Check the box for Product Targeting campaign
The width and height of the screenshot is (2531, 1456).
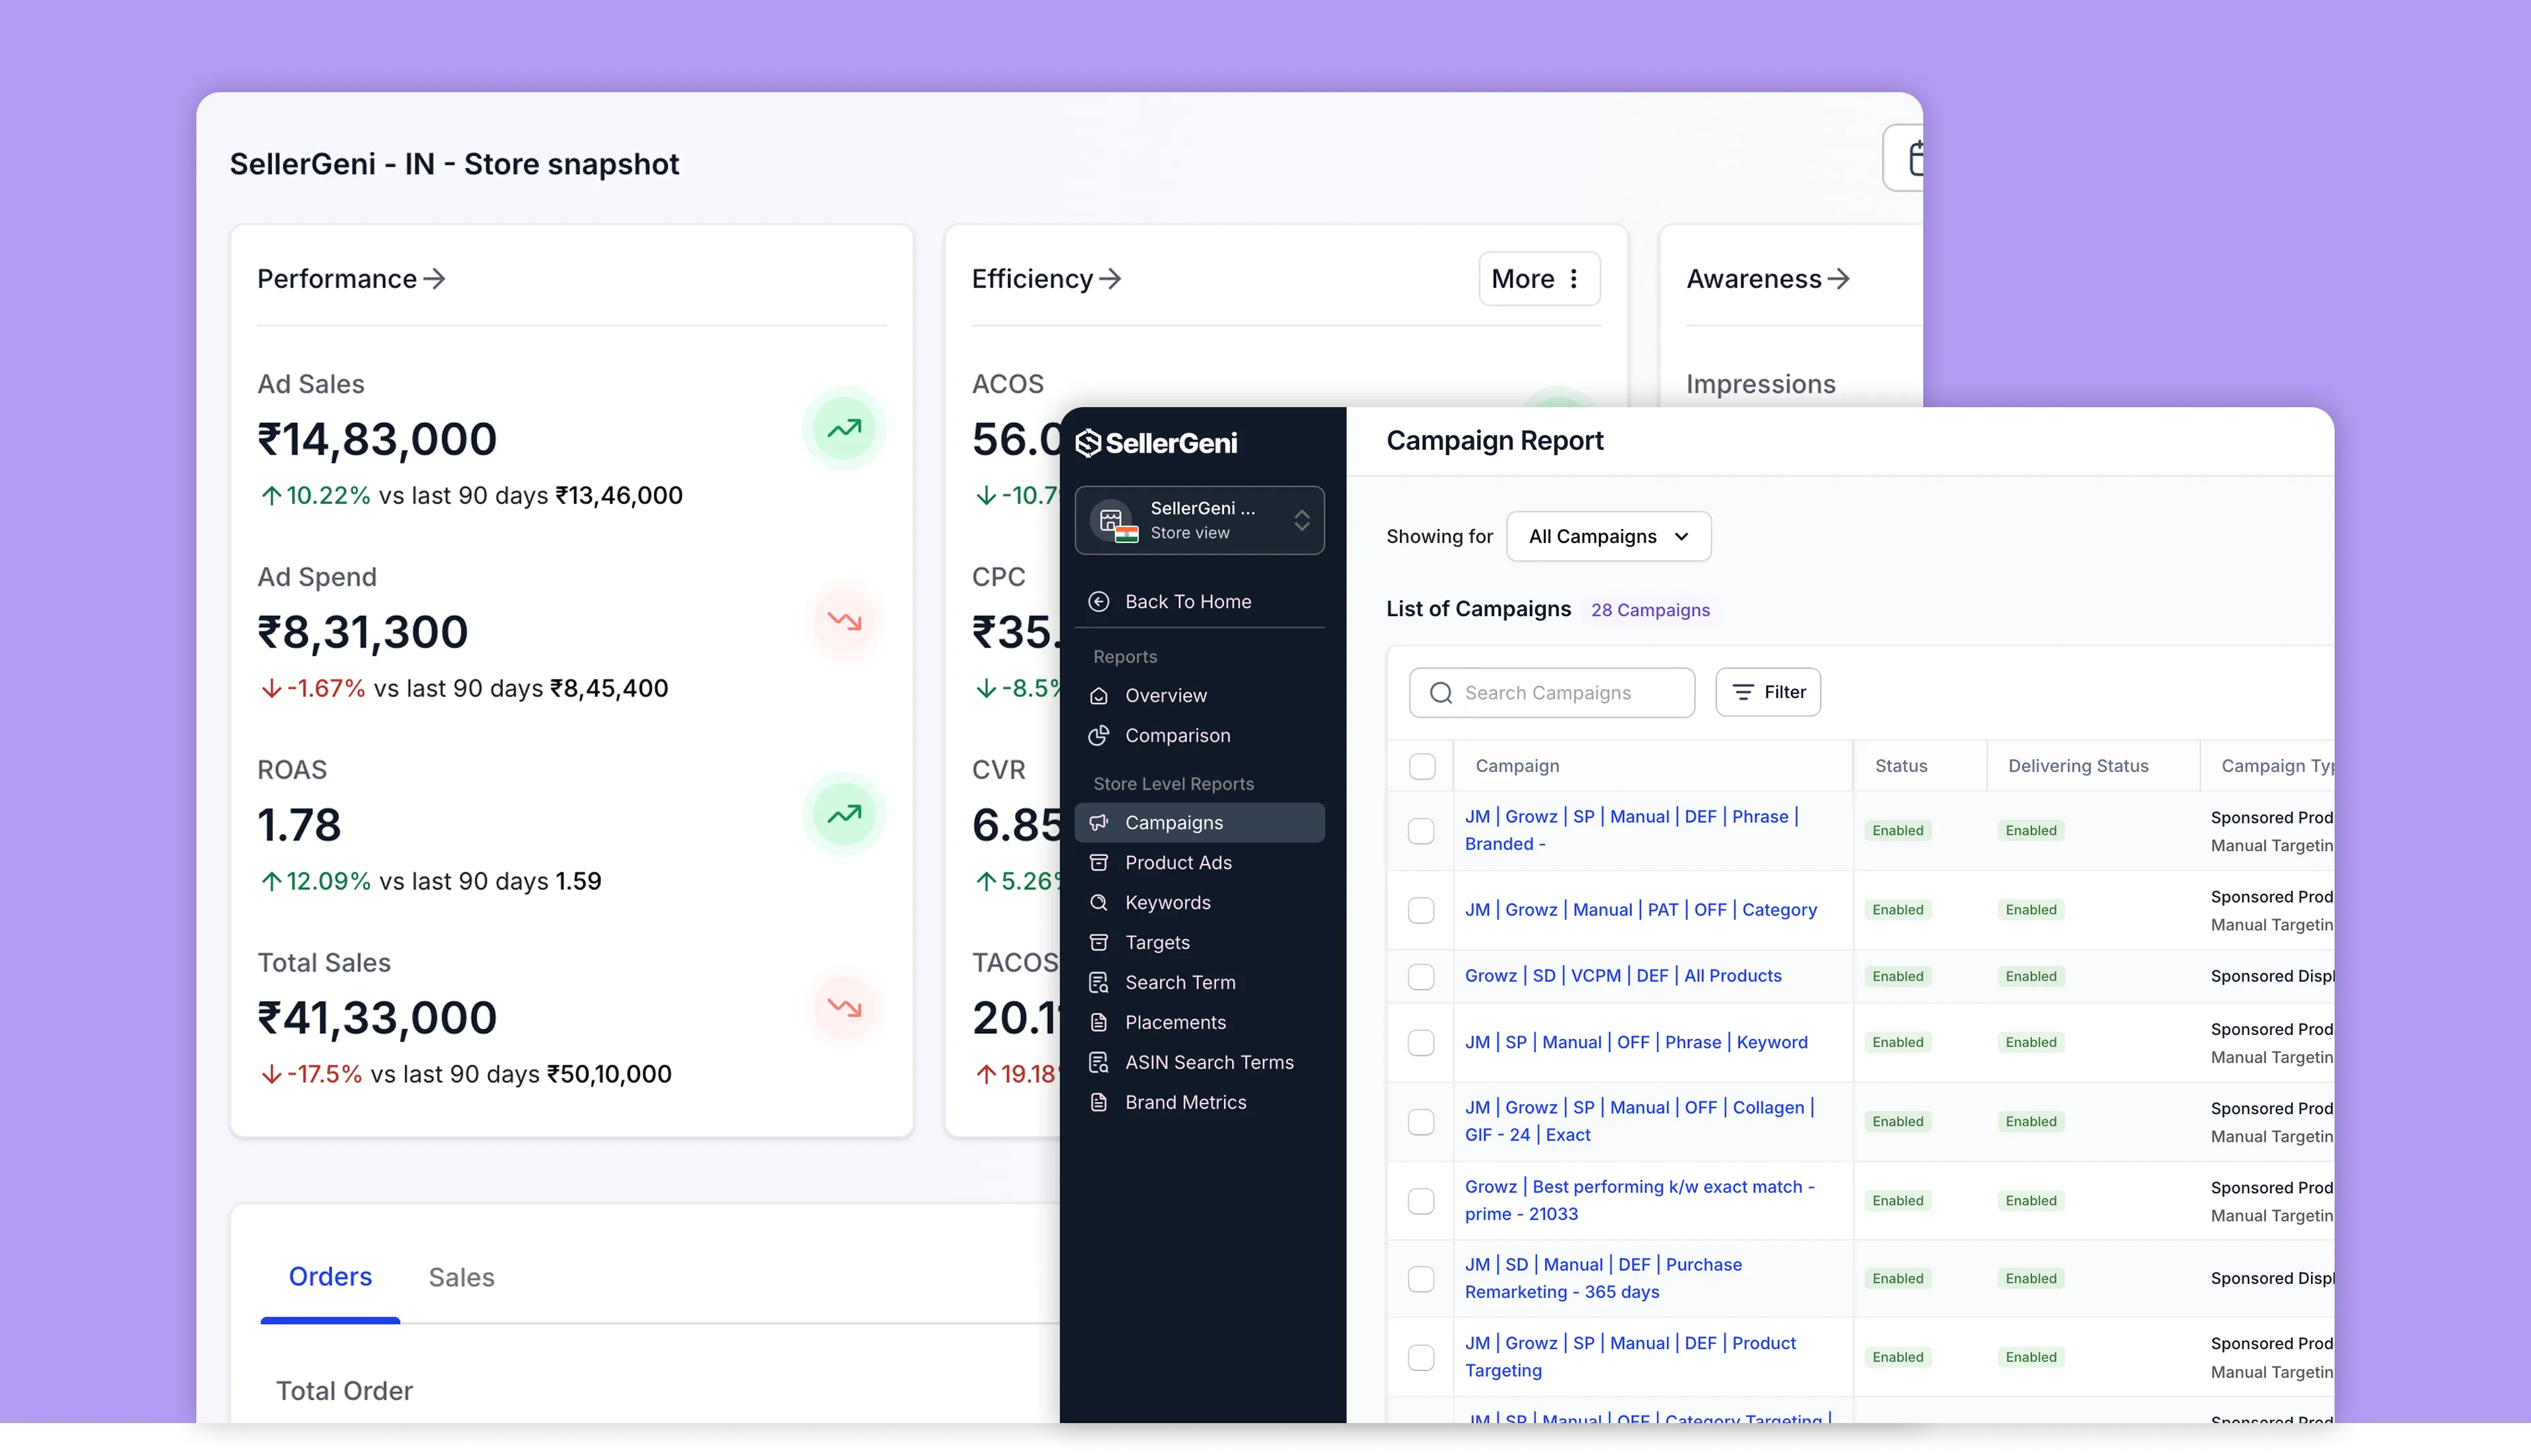[1420, 1358]
